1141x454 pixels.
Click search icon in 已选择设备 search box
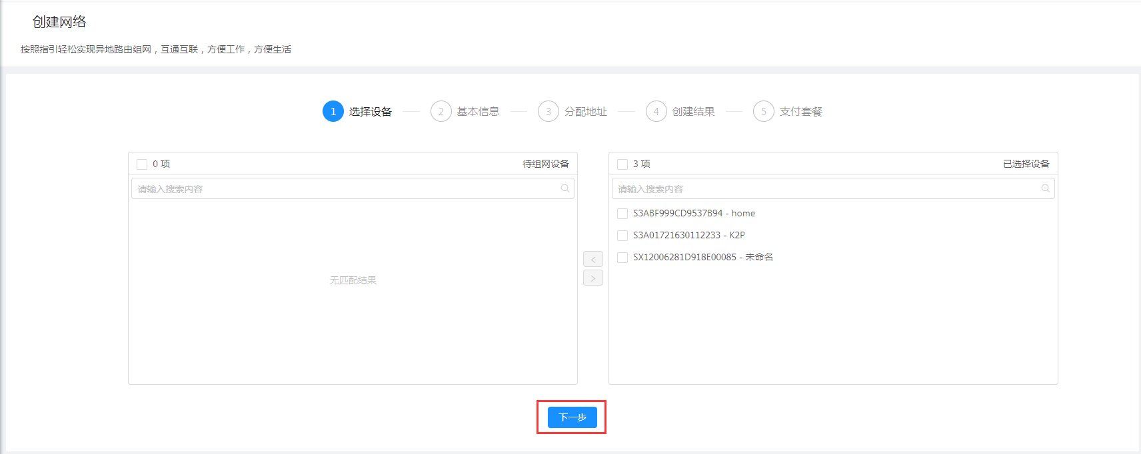(x=1046, y=188)
